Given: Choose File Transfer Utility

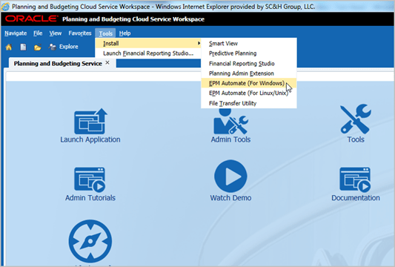Looking at the screenshot, I should point(249,103).
